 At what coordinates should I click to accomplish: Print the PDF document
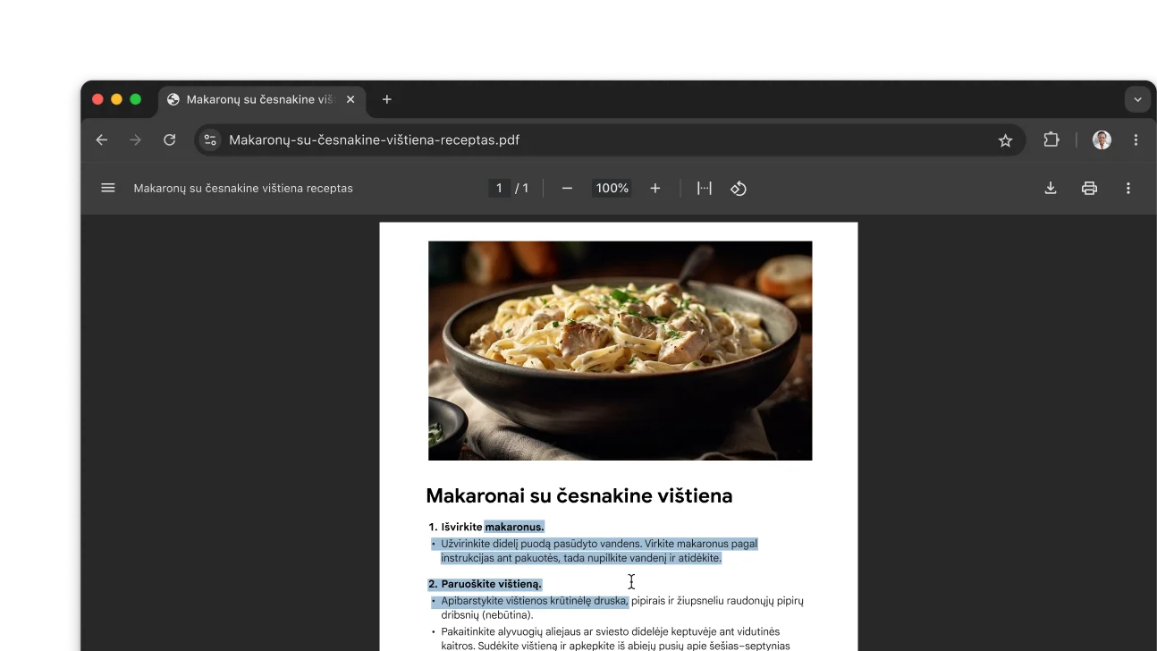1089,188
